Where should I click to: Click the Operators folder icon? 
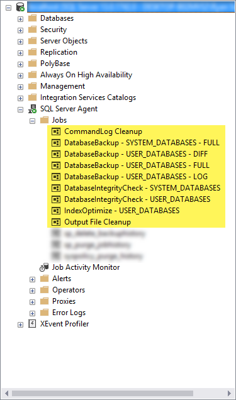tap(45, 290)
